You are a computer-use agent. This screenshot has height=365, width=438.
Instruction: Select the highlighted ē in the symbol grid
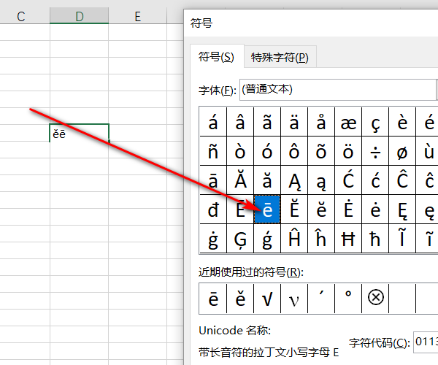click(x=267, y=210)
